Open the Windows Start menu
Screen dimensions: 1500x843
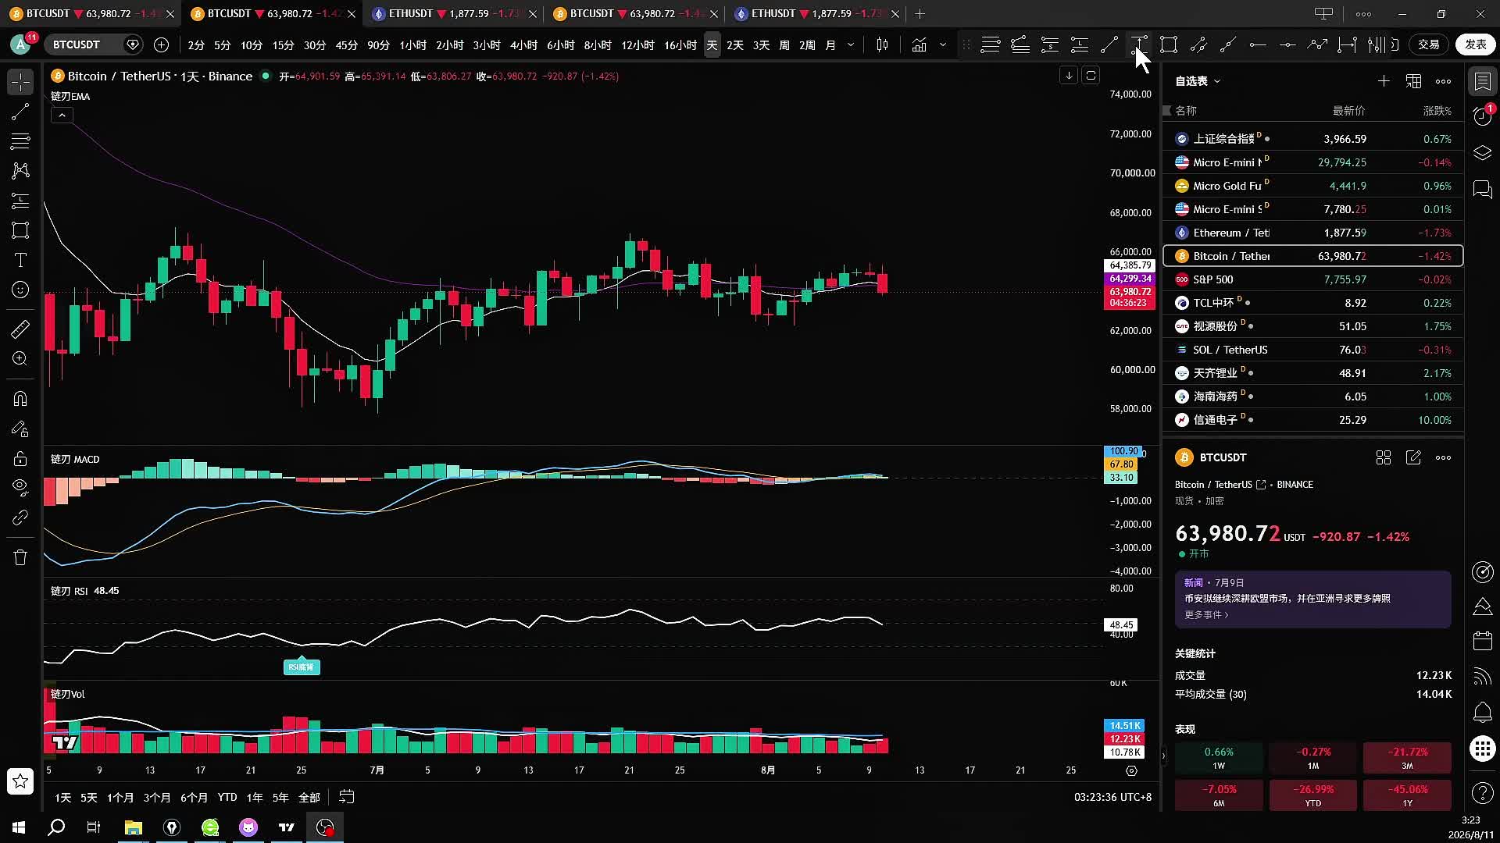pos(19,827)
